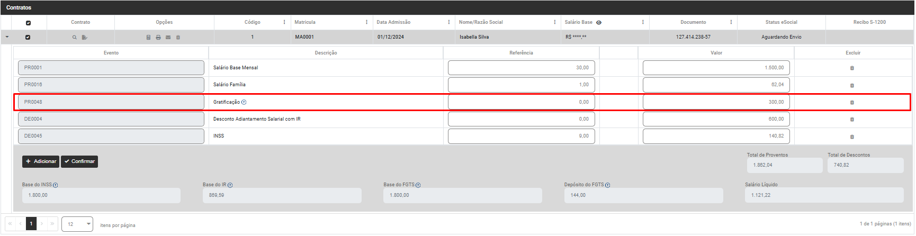Click the PR0001 event field
Screen dimensions: 916x236
tap(111, 68)
